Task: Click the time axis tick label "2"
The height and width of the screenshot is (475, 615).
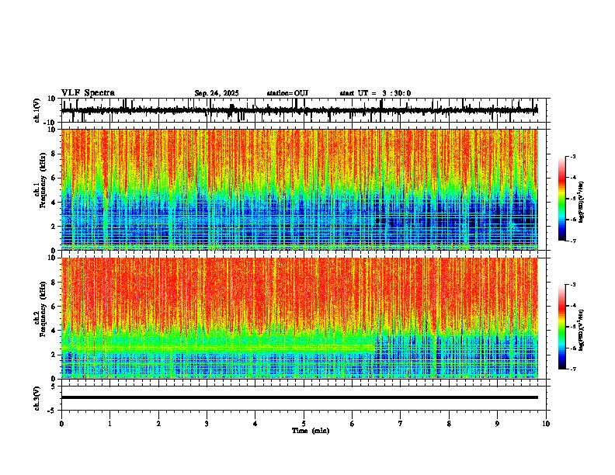Action: [158, 424]
